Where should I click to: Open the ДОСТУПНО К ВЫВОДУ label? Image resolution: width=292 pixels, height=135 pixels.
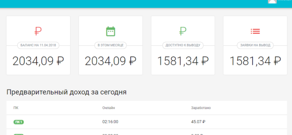click(183, 45)
